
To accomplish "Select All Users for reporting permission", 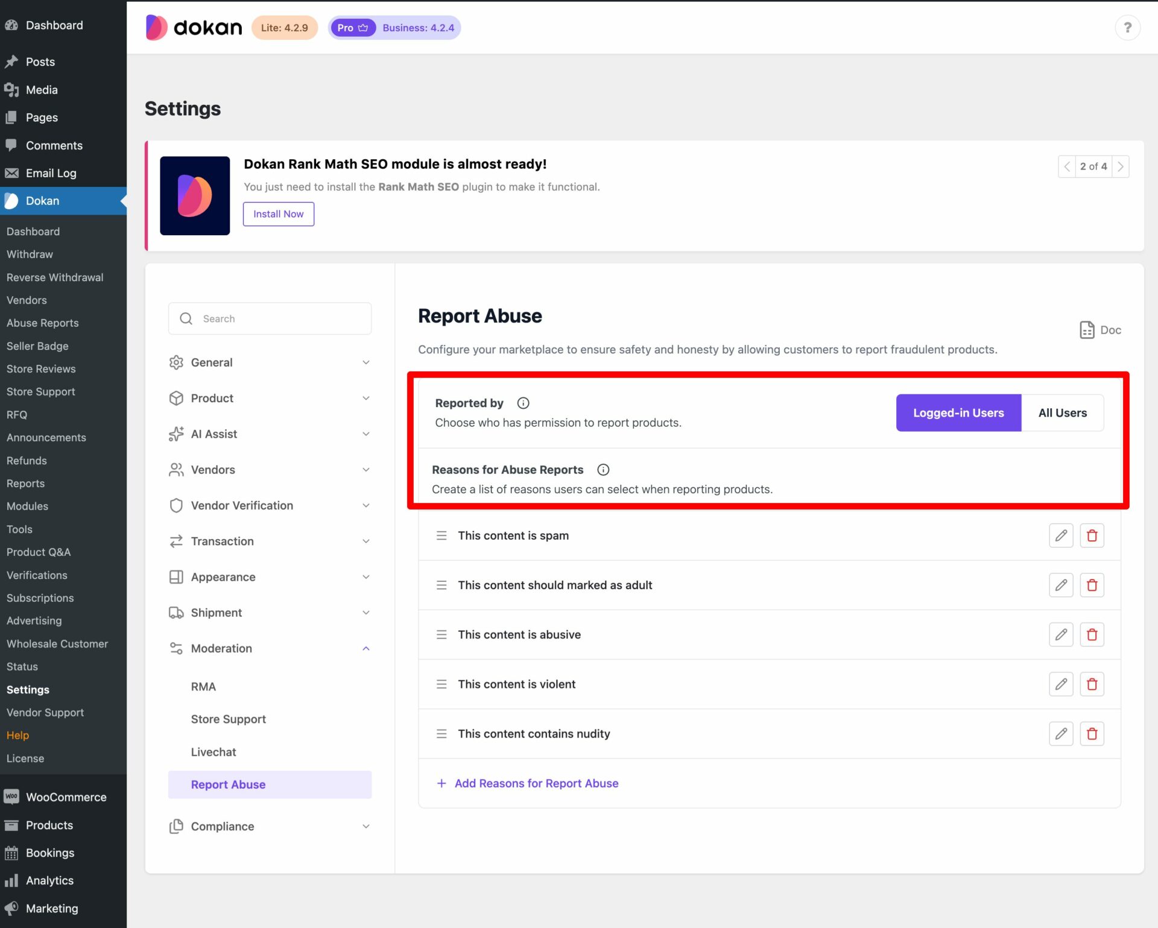I will [x=1063, y=412].
